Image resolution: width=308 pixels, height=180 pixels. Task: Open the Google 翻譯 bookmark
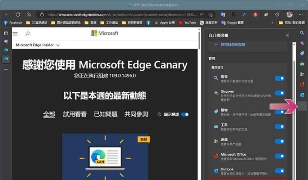click(x=233, y=22)
